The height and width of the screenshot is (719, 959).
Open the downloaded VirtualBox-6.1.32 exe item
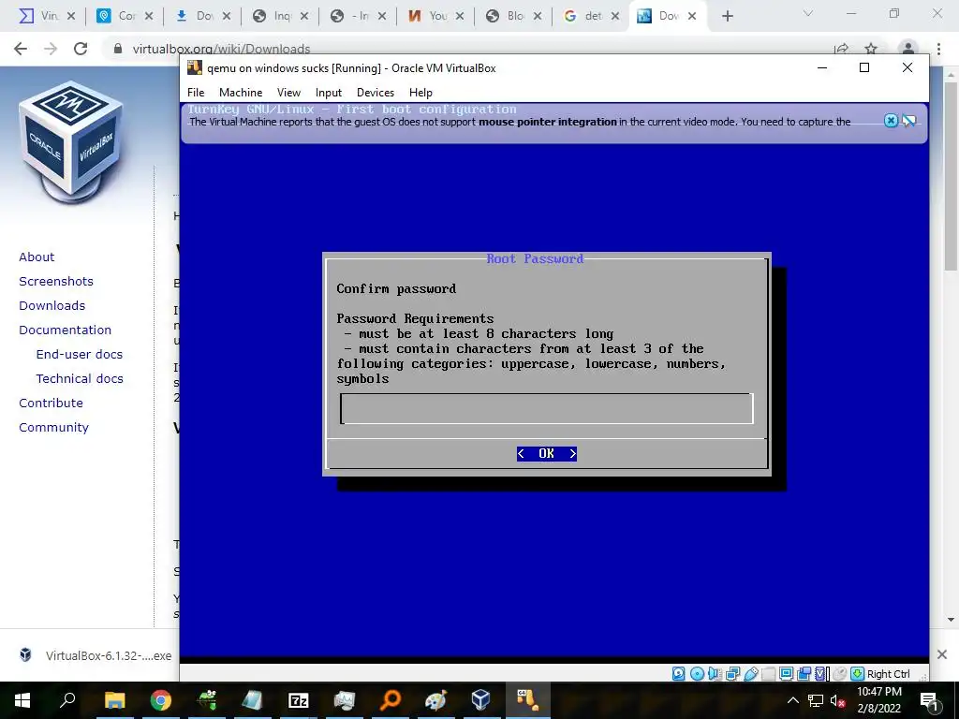96,655
